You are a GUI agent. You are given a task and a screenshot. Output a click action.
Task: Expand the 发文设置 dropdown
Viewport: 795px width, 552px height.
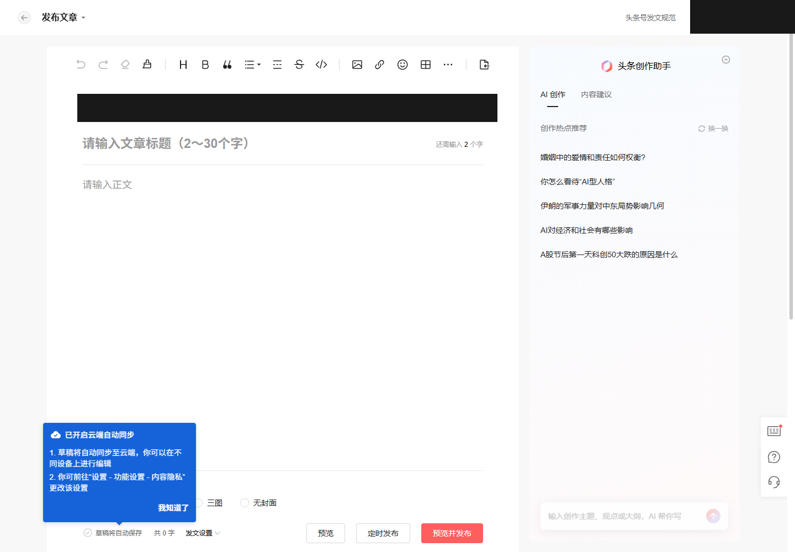(203, 533)
